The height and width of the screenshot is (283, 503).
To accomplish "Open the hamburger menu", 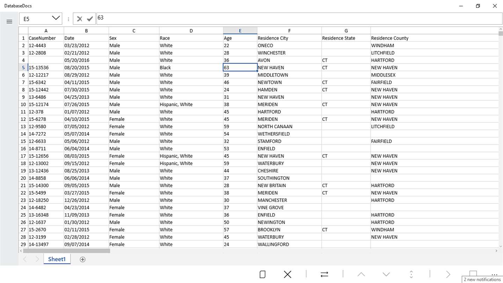I will pos(9,22).
